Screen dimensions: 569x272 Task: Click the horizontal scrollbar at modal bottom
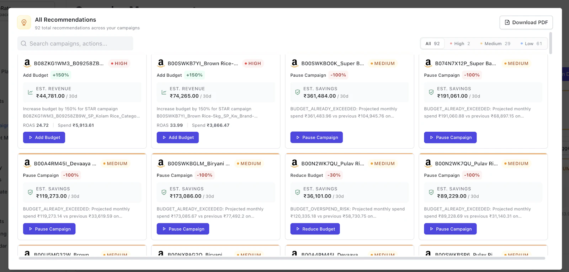[x=282, y=258]
